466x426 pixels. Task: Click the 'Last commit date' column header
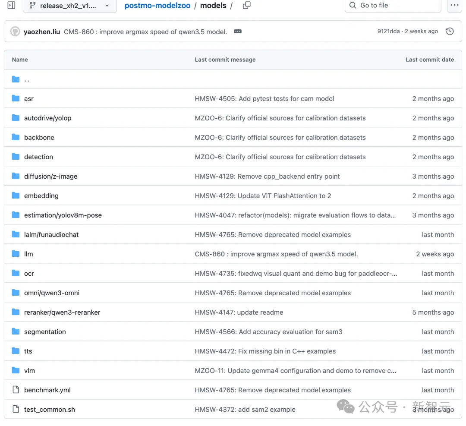point(430,60)
